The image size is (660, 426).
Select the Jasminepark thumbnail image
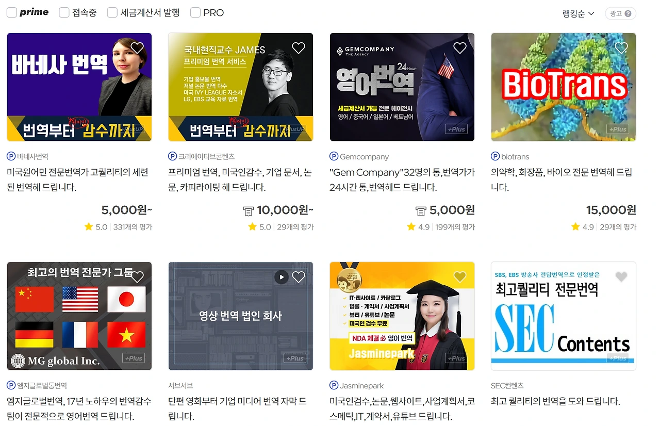(402, 316)
